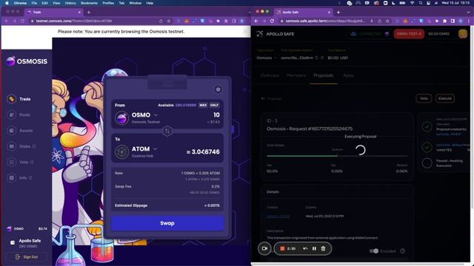
Task: Click the recorder camera button
Action: tap(264, 248)
